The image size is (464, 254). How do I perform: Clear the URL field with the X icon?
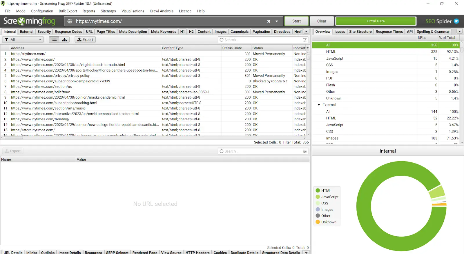(x=269, y=21)
